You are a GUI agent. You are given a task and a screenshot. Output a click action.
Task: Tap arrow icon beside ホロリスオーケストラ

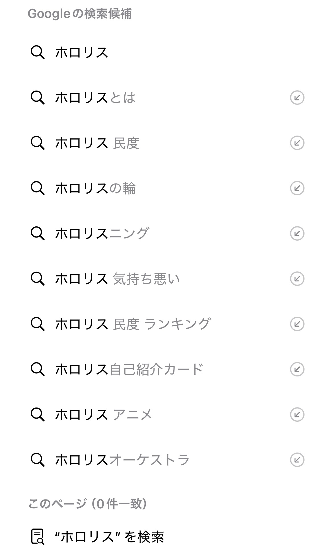(297, 460)
